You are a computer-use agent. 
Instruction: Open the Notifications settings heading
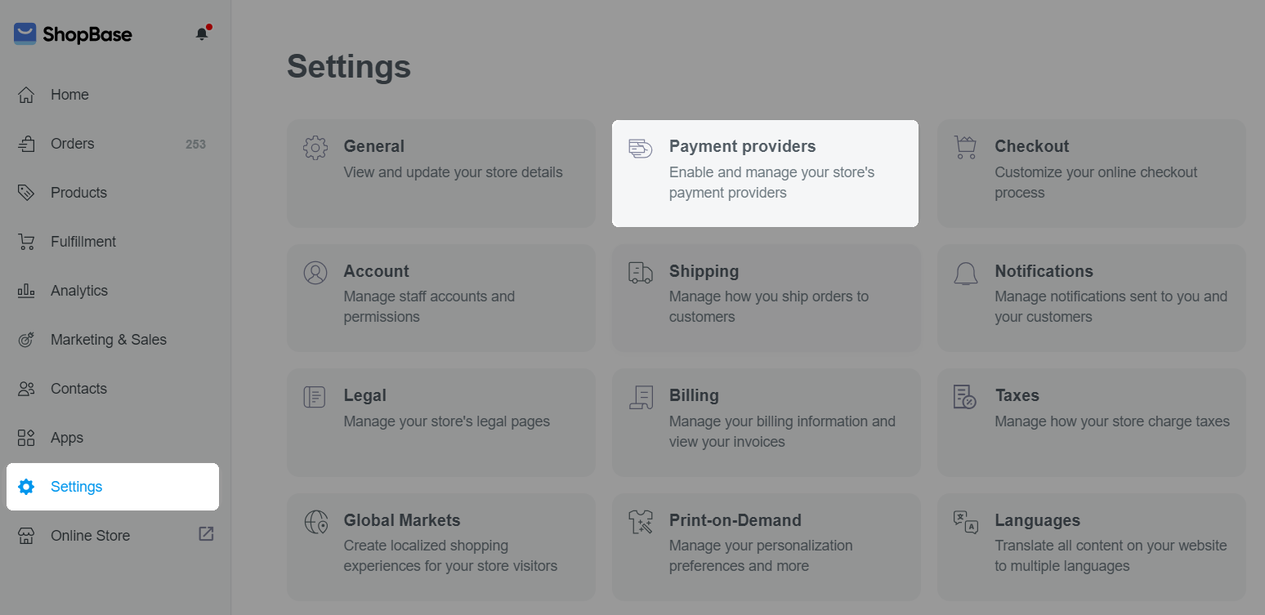pyautogui.click(x=1044, y=271)
